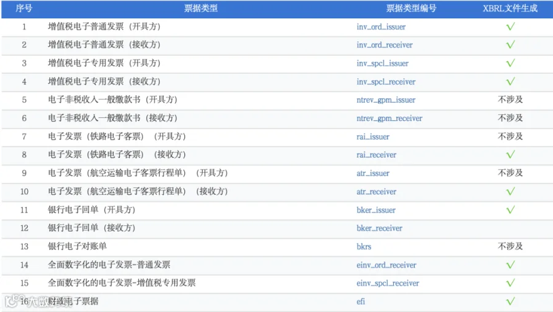
Task: Click the einv_spcl_receiver code
Action: tap(388, 283)
